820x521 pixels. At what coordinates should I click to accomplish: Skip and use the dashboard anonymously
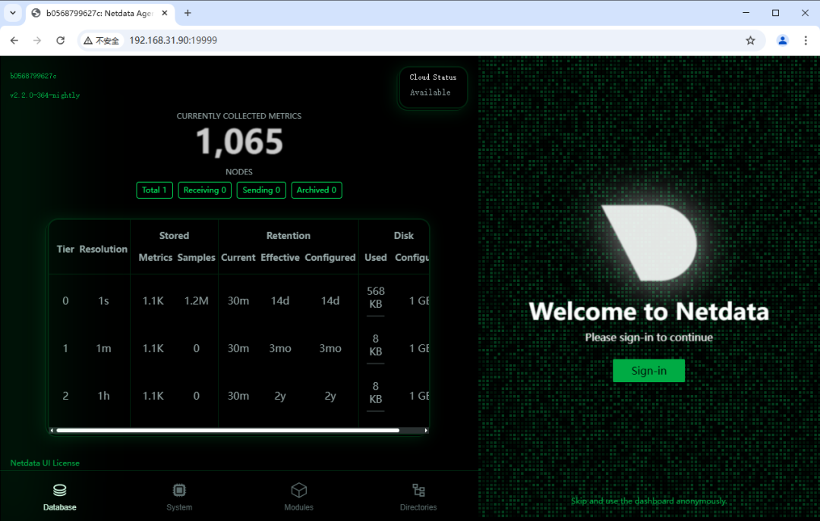[x=648, y=501]
